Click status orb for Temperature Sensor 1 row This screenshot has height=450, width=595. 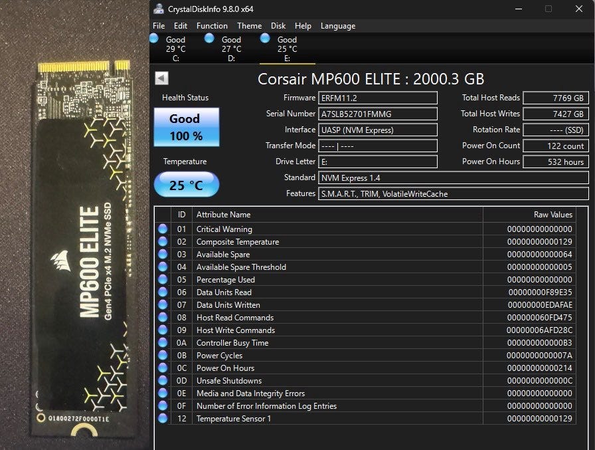(163, 418)
